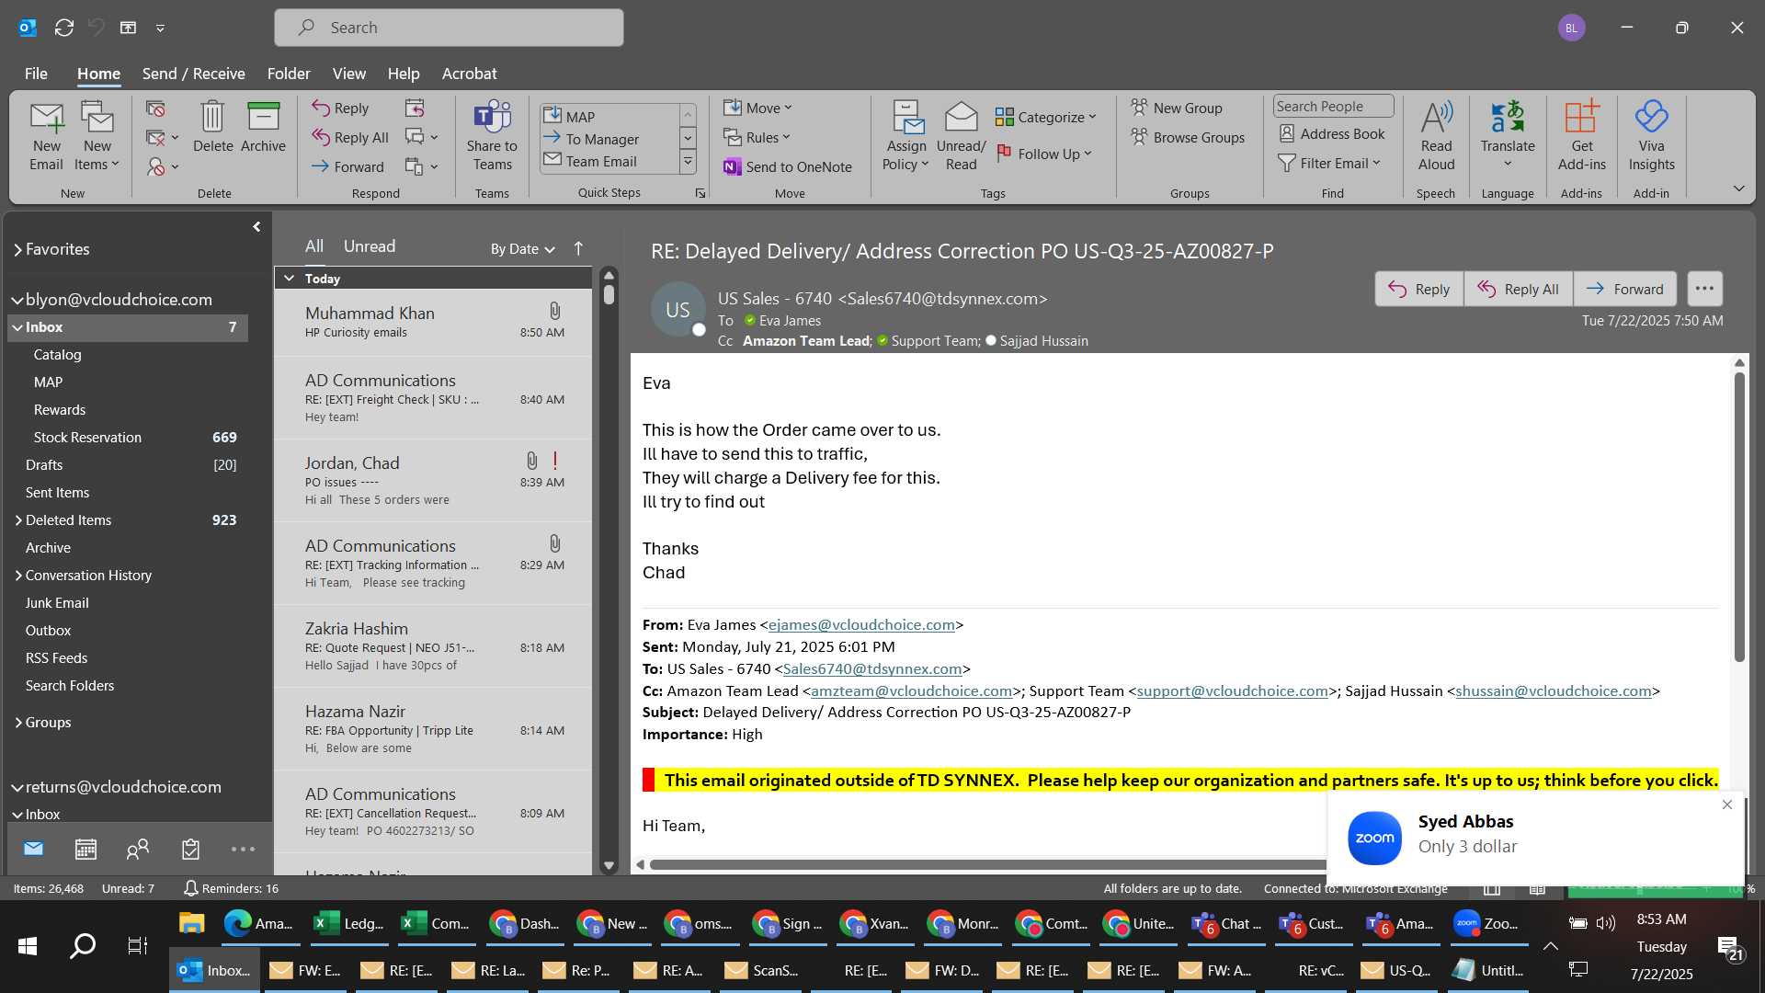Image resolution: width=1765 pixels, height=993 pixels.
Task: Collapse the folder pane
Action: [x=256, y=226]
